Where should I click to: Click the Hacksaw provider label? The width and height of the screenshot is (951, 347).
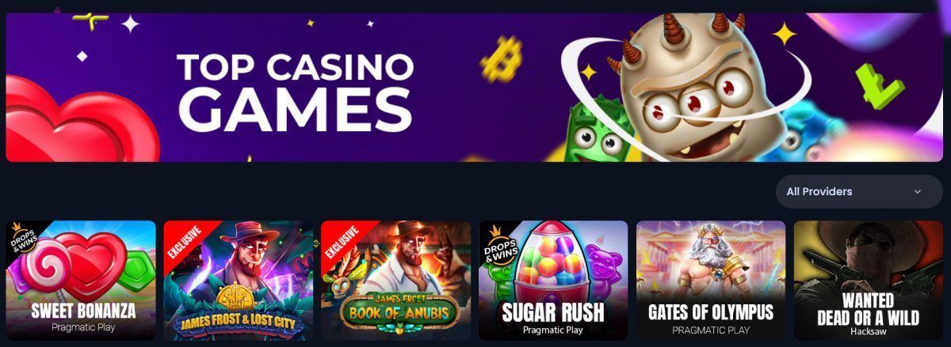pyautogui.click(x=869, y=332)
